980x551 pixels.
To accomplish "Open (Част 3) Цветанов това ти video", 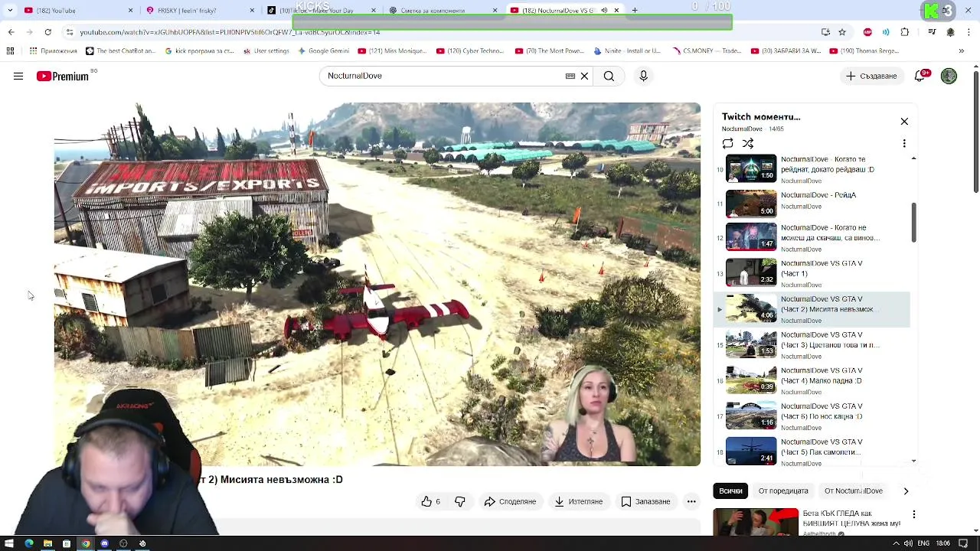I will click(812, 345).
